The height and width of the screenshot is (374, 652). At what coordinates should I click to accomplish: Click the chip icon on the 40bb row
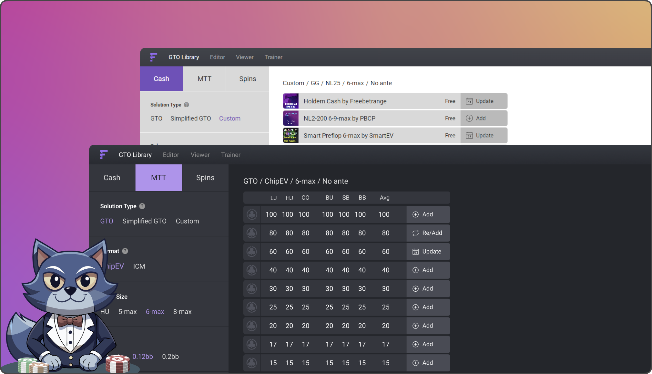point(252,270)
